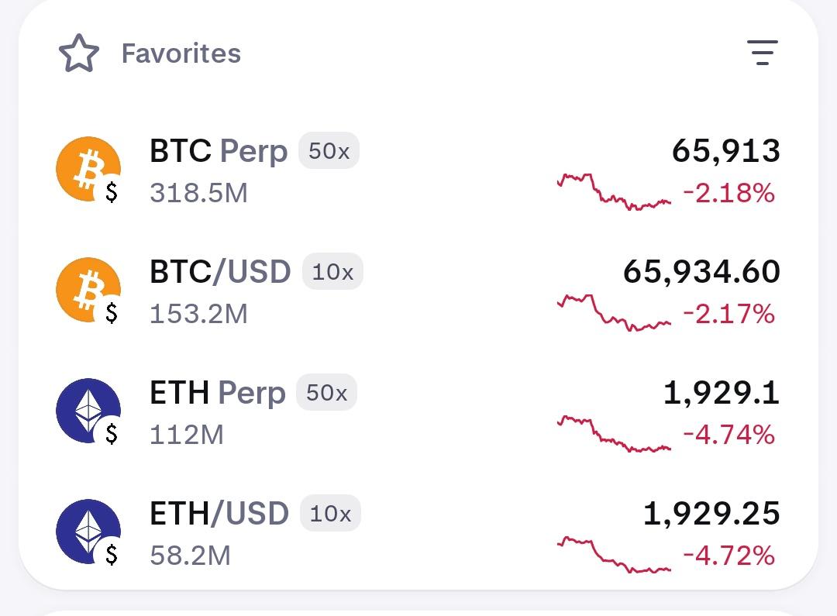This screenshot has height=616, width=837.
Task: Click the ETH/USD Ethereum coin icon
Action: pos(88,532)
